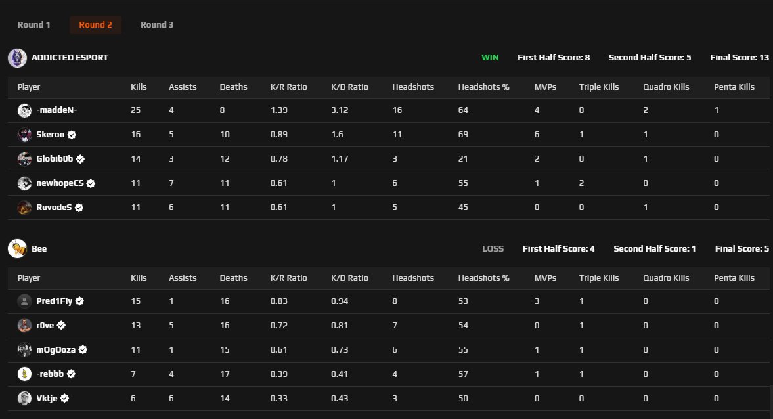Image resolution: width=773 pixels, height=419 pixels.
Task: Click Deaths header in Bee table
Action: [233, 278]
